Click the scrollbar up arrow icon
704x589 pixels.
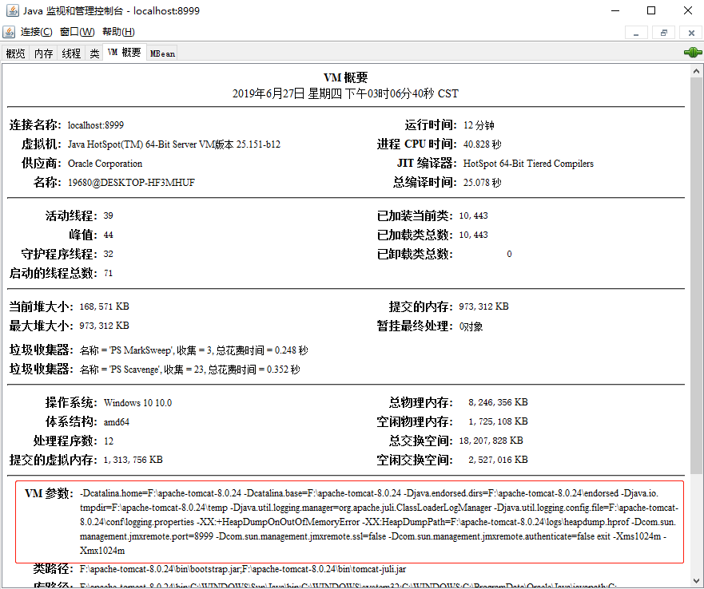click(697, 69)
